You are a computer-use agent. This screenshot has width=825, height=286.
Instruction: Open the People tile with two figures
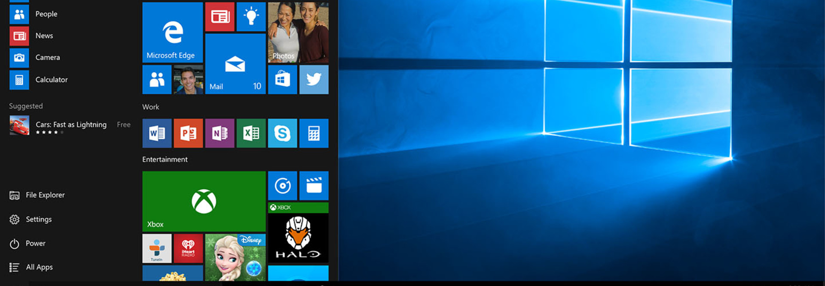(157, 80)
